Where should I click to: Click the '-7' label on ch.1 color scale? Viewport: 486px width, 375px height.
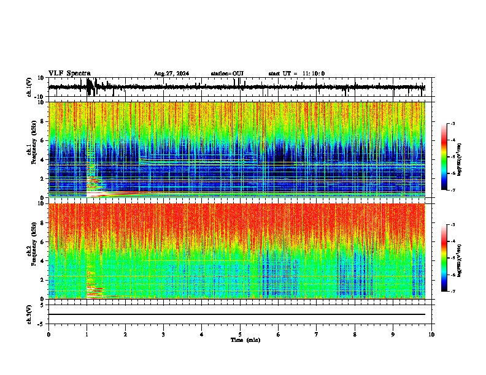click(453, 190)
